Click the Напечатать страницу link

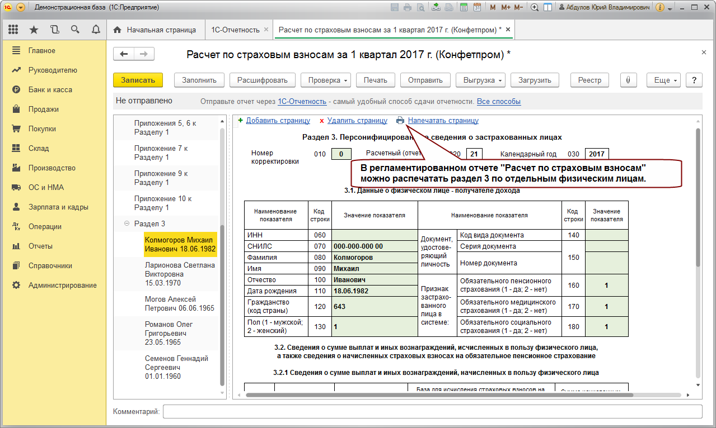(x=443, y=120)
